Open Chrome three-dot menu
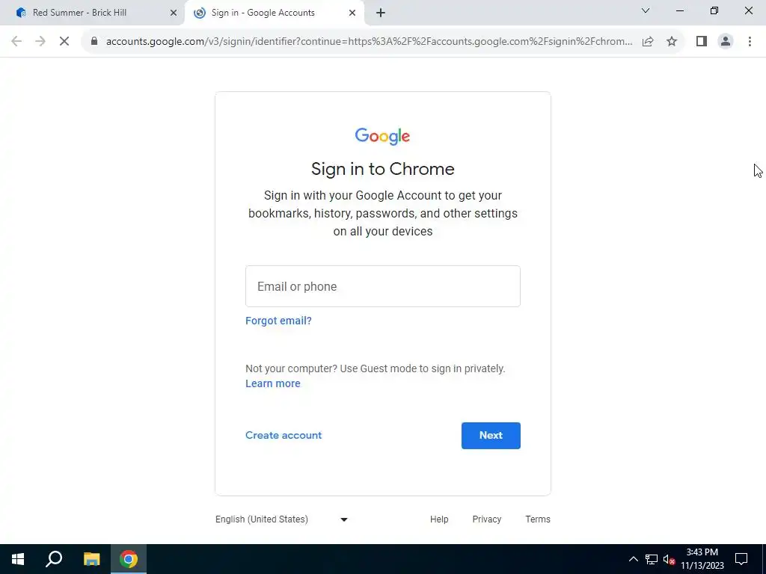 [x=750, y=42]
